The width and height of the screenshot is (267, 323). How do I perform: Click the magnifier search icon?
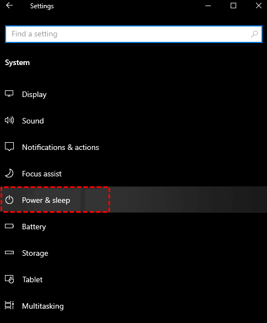[254, 34]
